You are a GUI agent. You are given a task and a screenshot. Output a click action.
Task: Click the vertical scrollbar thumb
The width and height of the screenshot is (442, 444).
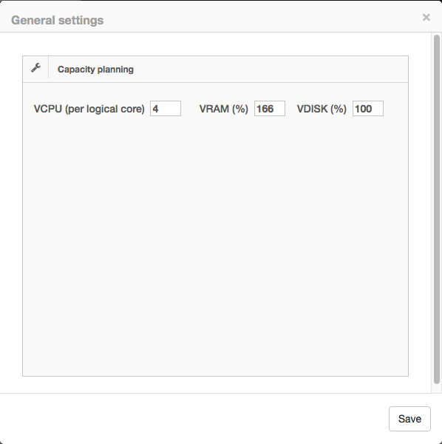(437, 209)
